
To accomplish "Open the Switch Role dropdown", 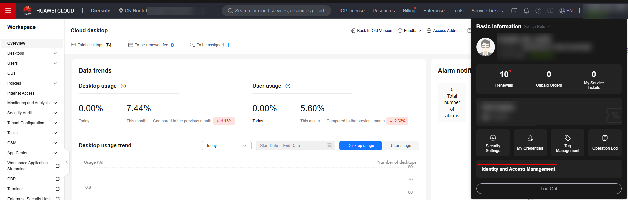I will point(538,27).
